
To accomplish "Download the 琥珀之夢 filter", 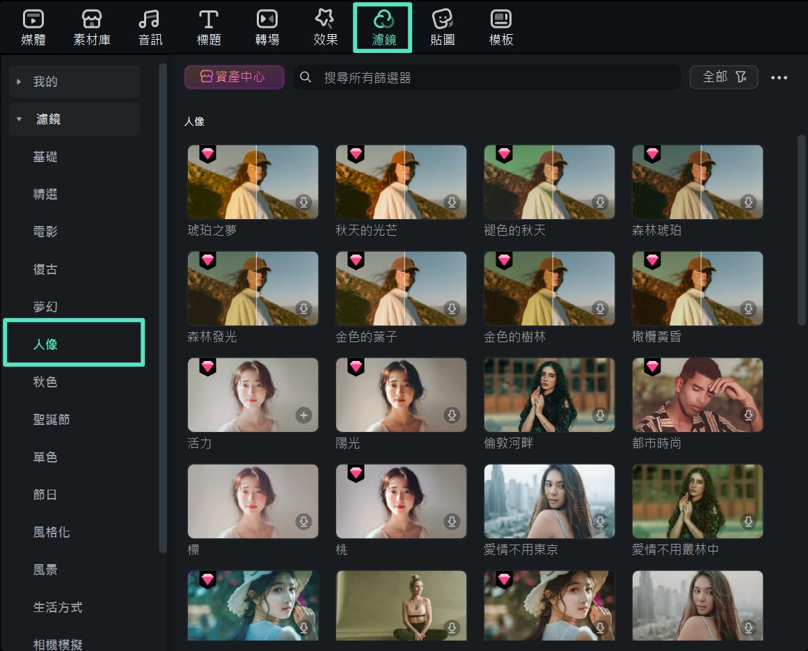I will tap(304, 202).
